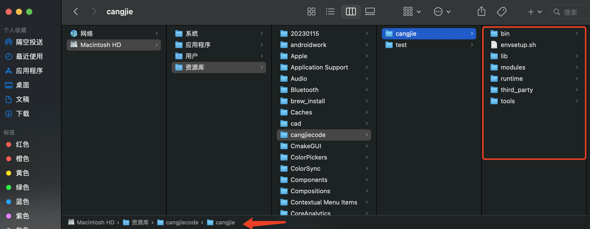The image size is (590, 229).
Task: Click the Share toolbar icon
Action: click(x=481, y=12)
